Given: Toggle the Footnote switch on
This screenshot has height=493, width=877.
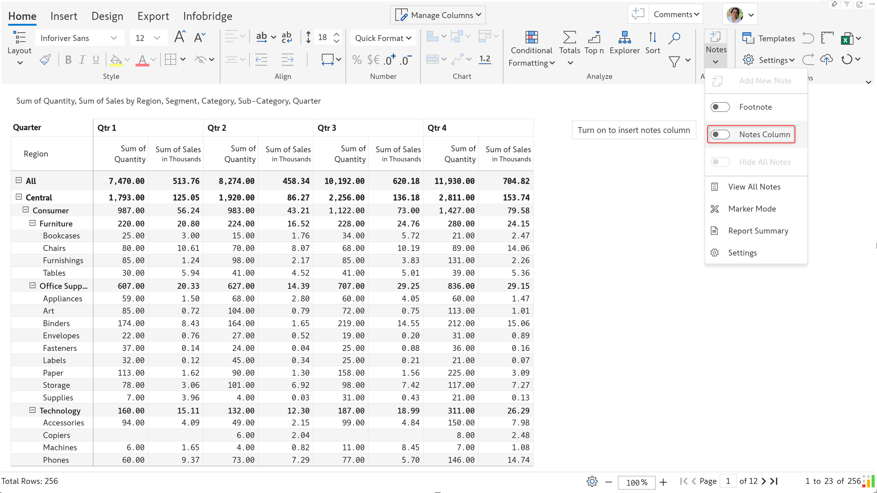Looking at the screenshot, I should tap(720, 107).
